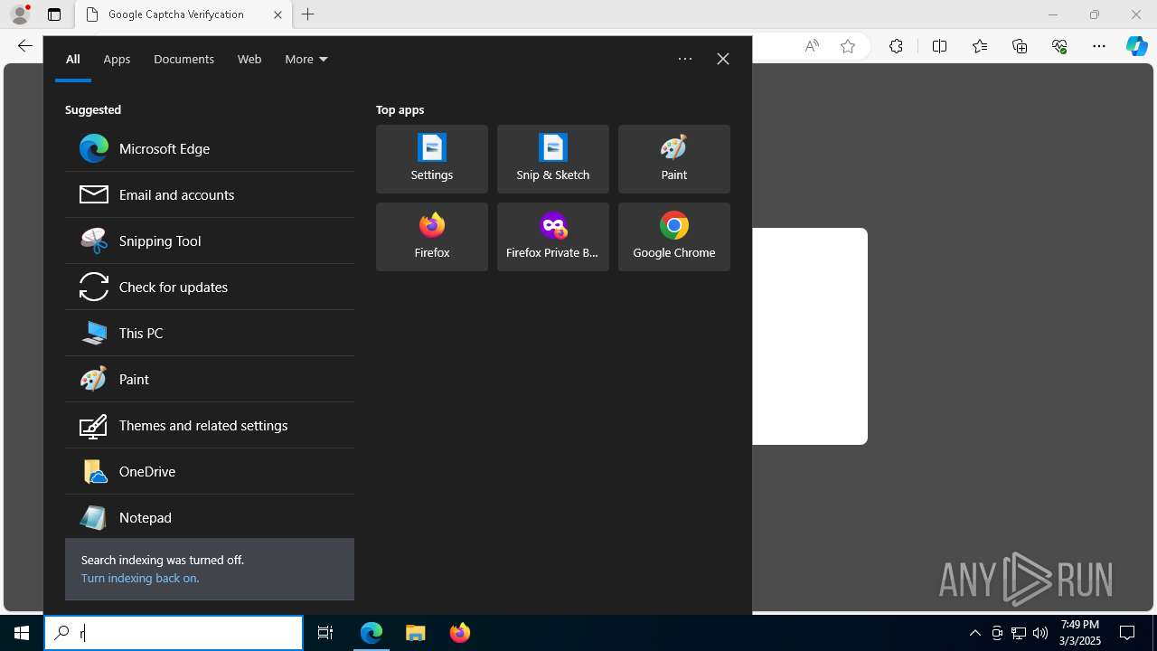Screen dimensions: 1157x651
Task: Launch Snipping Tool from suggestions
Action: tap(209, 241)
